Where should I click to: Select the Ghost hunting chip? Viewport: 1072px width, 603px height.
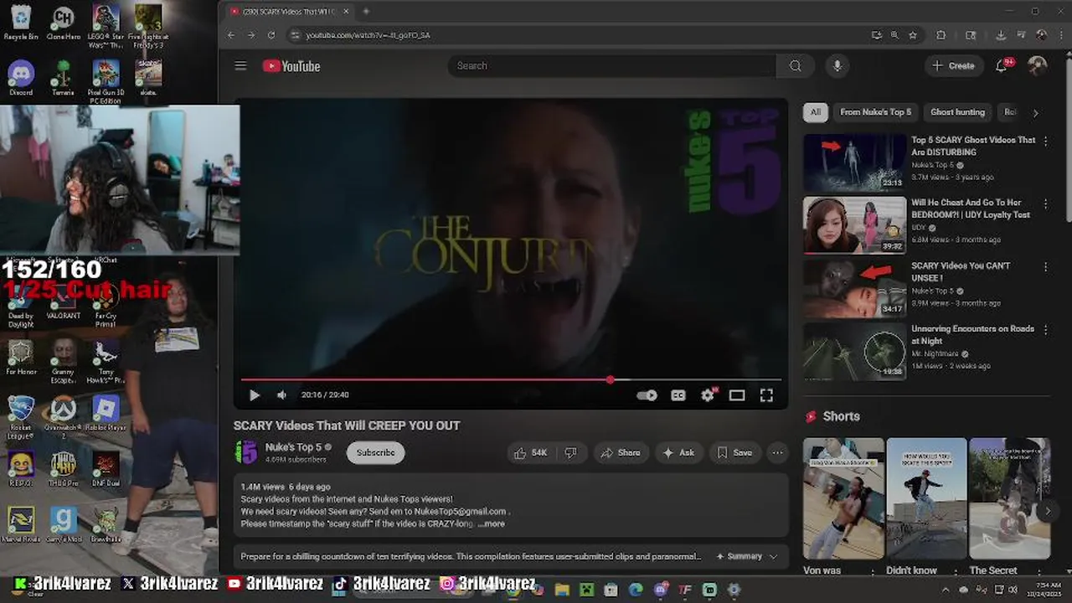click(x=957, y=112)
